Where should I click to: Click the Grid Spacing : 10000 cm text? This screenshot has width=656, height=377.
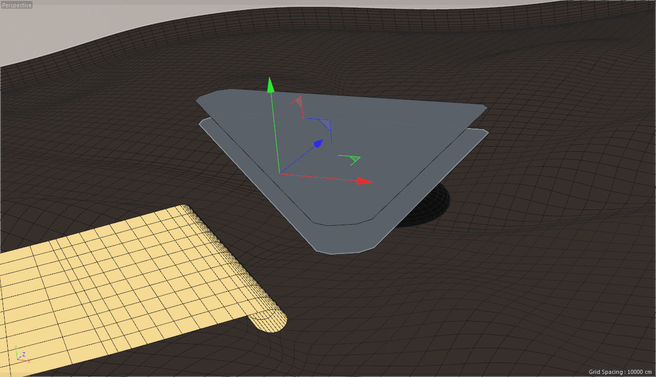tap(621, 372)
